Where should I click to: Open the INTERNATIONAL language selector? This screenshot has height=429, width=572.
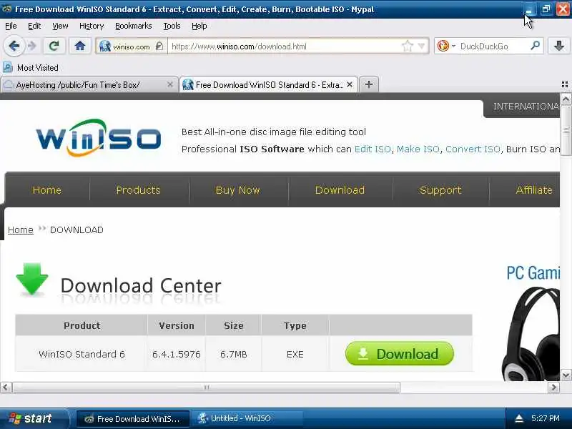click(x=522, y=107)
